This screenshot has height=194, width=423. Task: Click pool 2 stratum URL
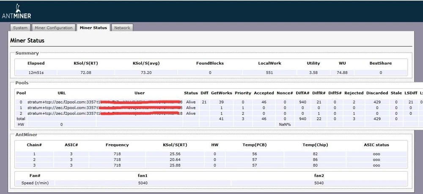click(x=62, y=113)
